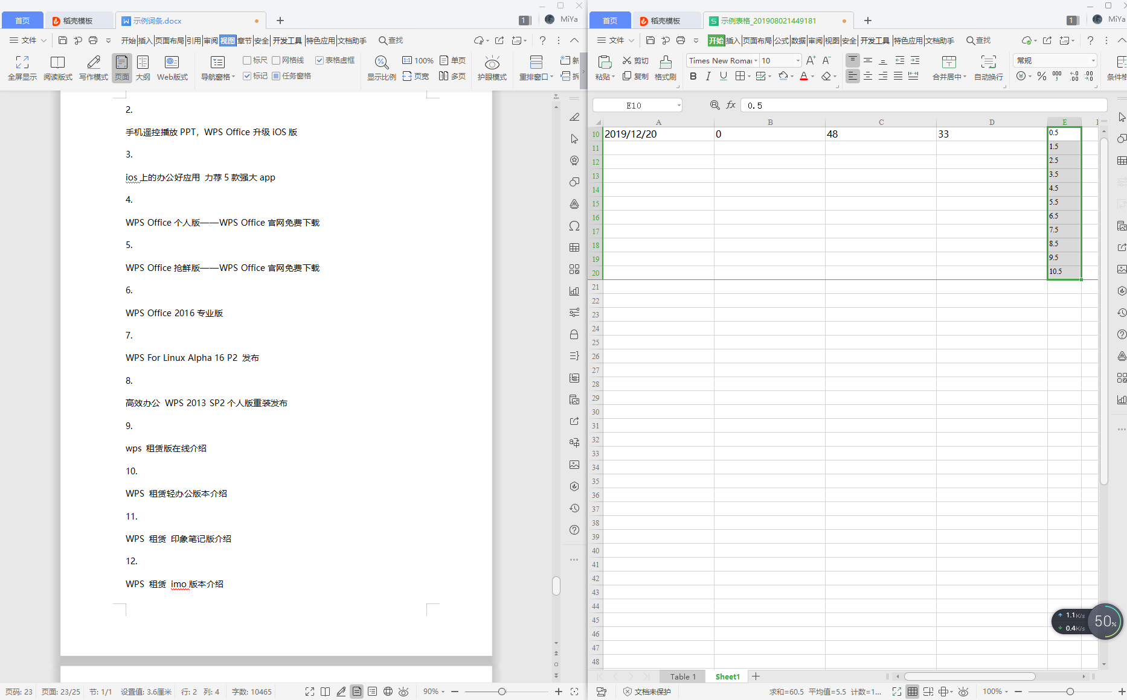Toggle top vertical alignment in the spreadsheet window
The width and height of the screenshot is (1127, 700).
point(853,60)
